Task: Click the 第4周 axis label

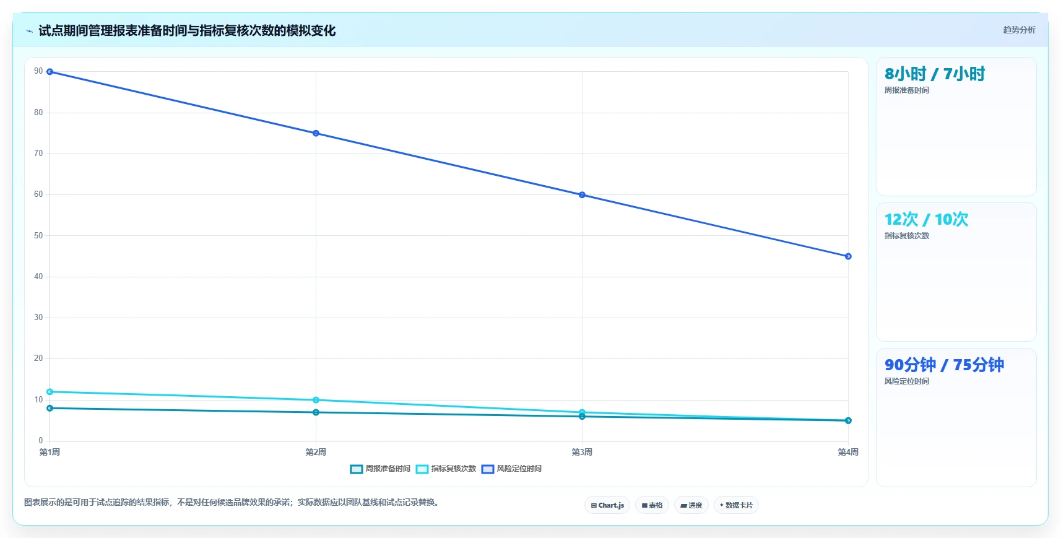Action: click(848, 452)
